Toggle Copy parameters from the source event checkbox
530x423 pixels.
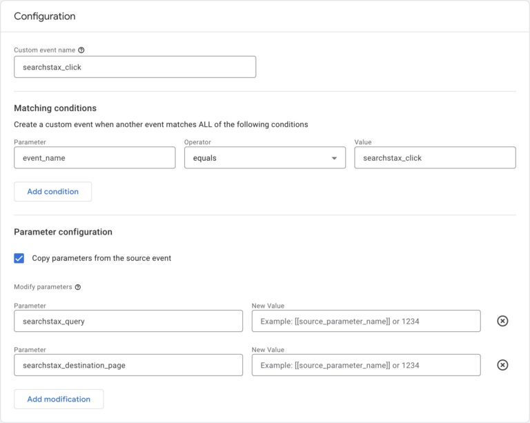point(19,258)
